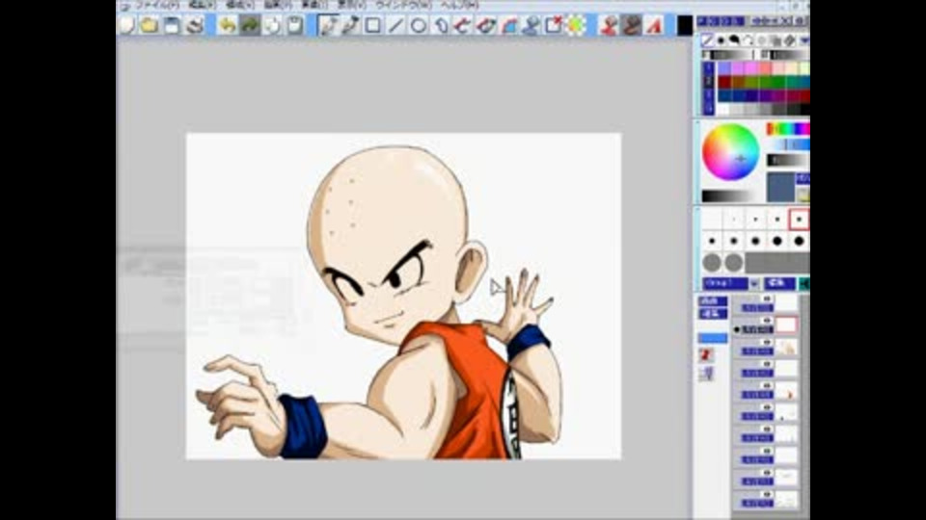Toggle eye of active black-dot layer
This screenshot has height=520, width=926.
click(x=767, y=321)
